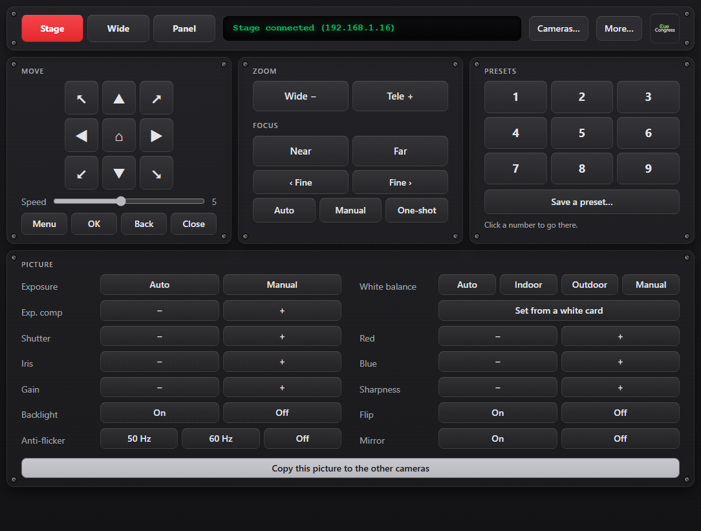Set White balance to Outdoor
The image size is (701, 531).
pyautogui.click(x=590, y=285)
